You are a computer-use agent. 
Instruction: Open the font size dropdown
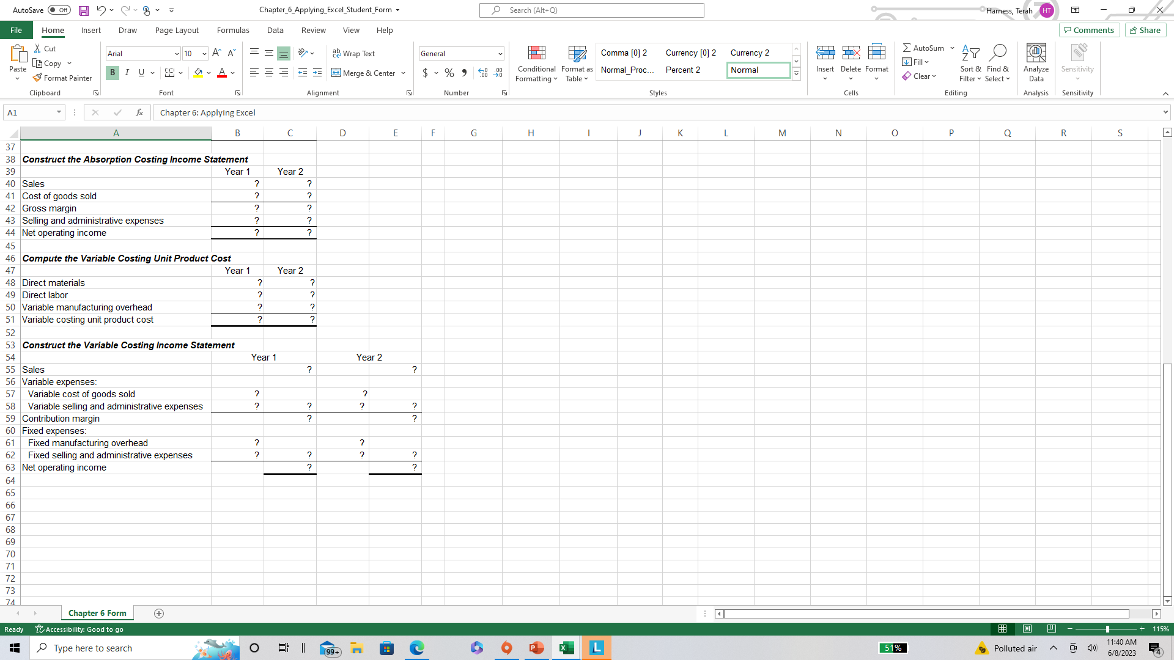point(203,53)
